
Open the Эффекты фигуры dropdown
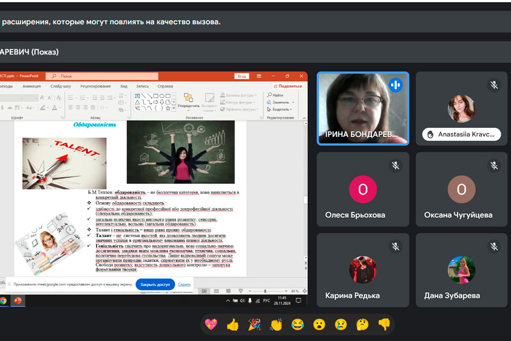(x=240, y=109)
